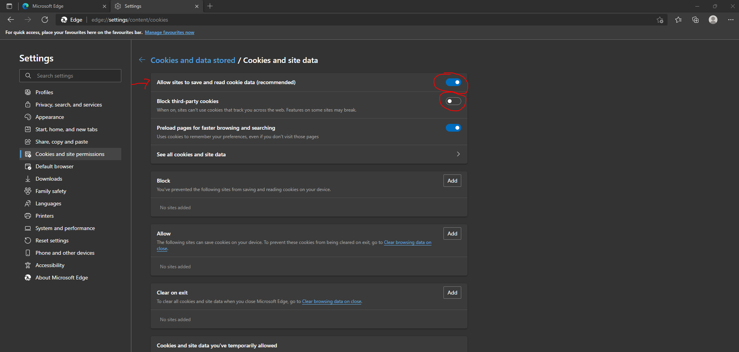Viewport: 739px width, 352px height.
Task: Click the Start, home, new tabs icon
Action: [x=28, y=129]
